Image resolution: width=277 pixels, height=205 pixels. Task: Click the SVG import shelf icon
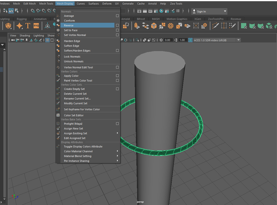coord(36,26)
